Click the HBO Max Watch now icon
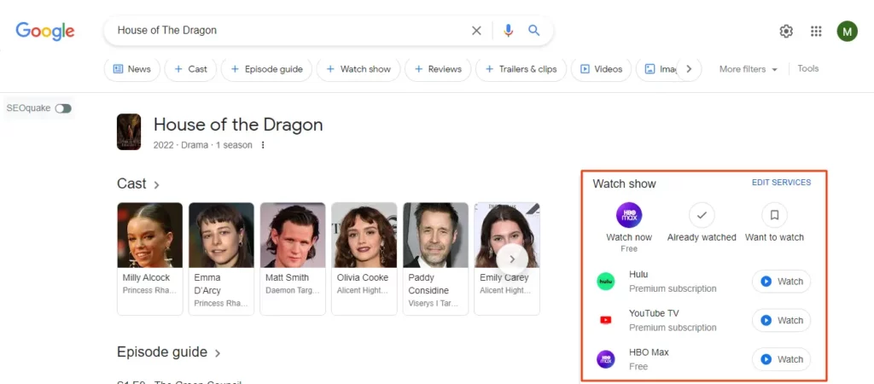This screenshot has width=874, height=384. [629, 215]
